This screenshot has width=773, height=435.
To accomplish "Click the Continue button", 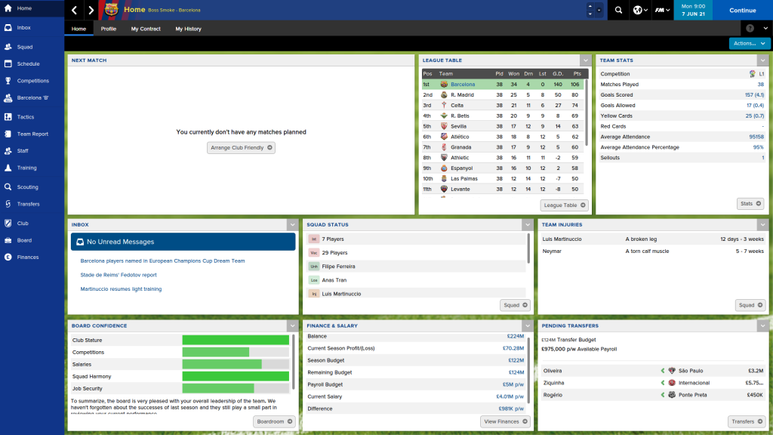I will [743, 10].
